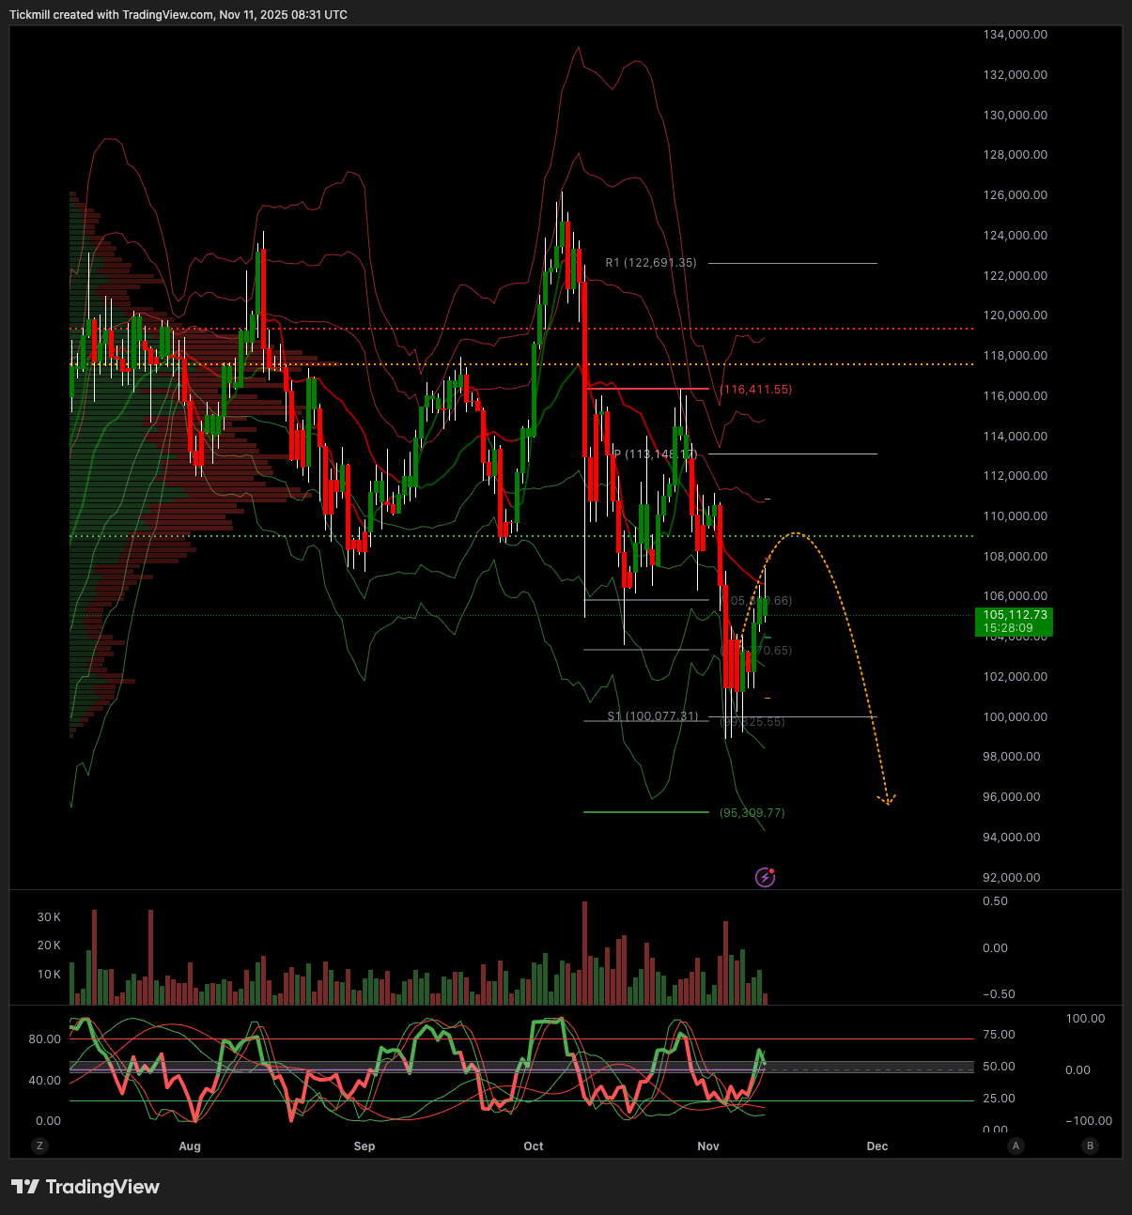Viewport: 1132px width, 1215px height.
Task: Click the Dec label on time axis
Action: (x=877, y=1146)
